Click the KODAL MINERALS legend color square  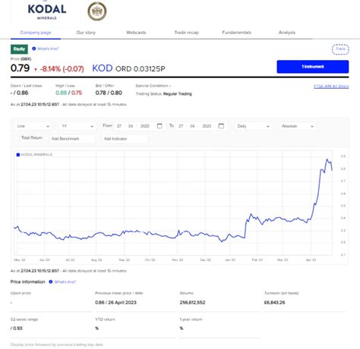18,155
